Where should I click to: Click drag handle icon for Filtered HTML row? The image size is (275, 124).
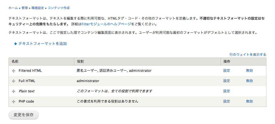(x=13, y=71)
